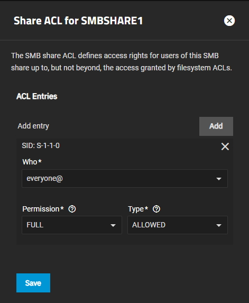
Task: Click the Type* field label
Action: [138, 209]
